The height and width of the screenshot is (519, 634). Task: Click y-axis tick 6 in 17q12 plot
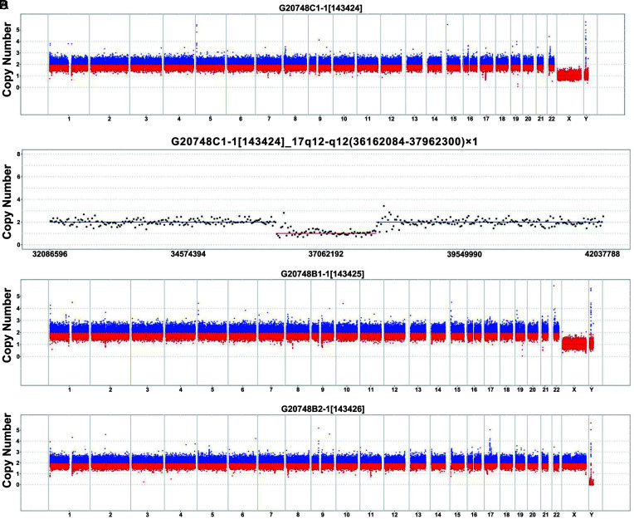[18, 177]
